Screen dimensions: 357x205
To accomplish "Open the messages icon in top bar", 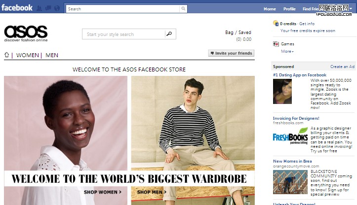I will pos(48,8).
